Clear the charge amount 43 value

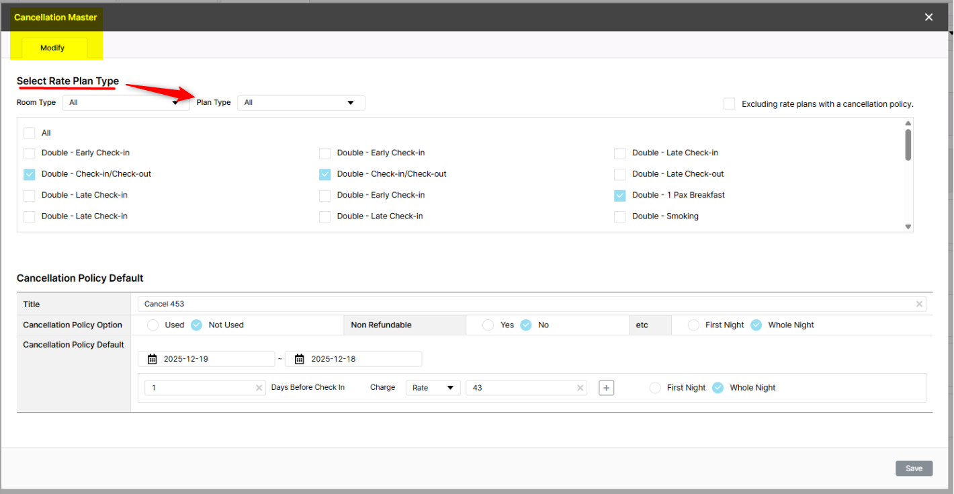pos(580,388)
